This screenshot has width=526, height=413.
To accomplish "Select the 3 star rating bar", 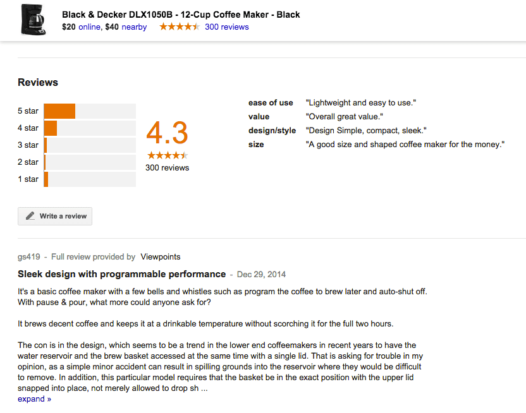I will tap(89, 145).
